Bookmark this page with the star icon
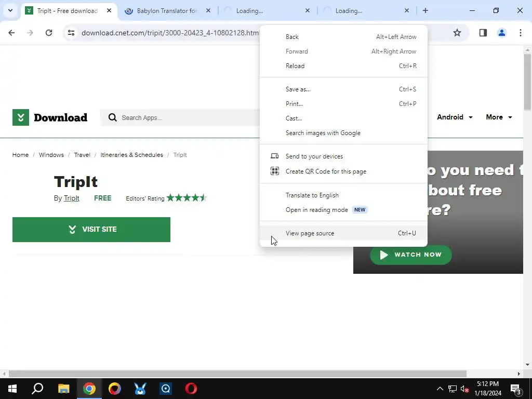Viewport: 532px width, 399px height. tap(457, 33)
